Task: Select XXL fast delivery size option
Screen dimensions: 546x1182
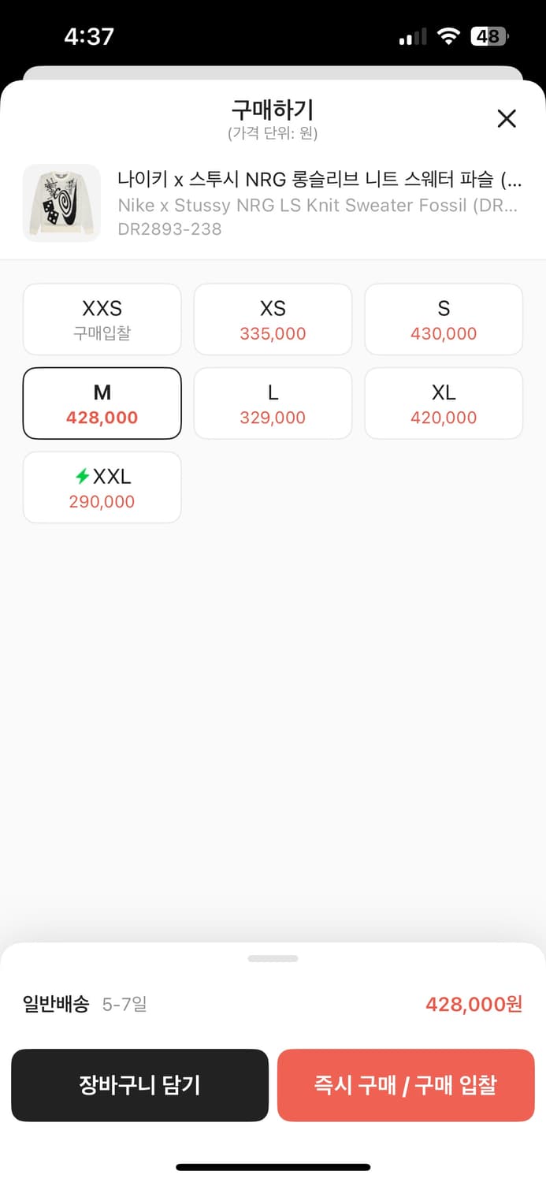Action: coord(102,488)
